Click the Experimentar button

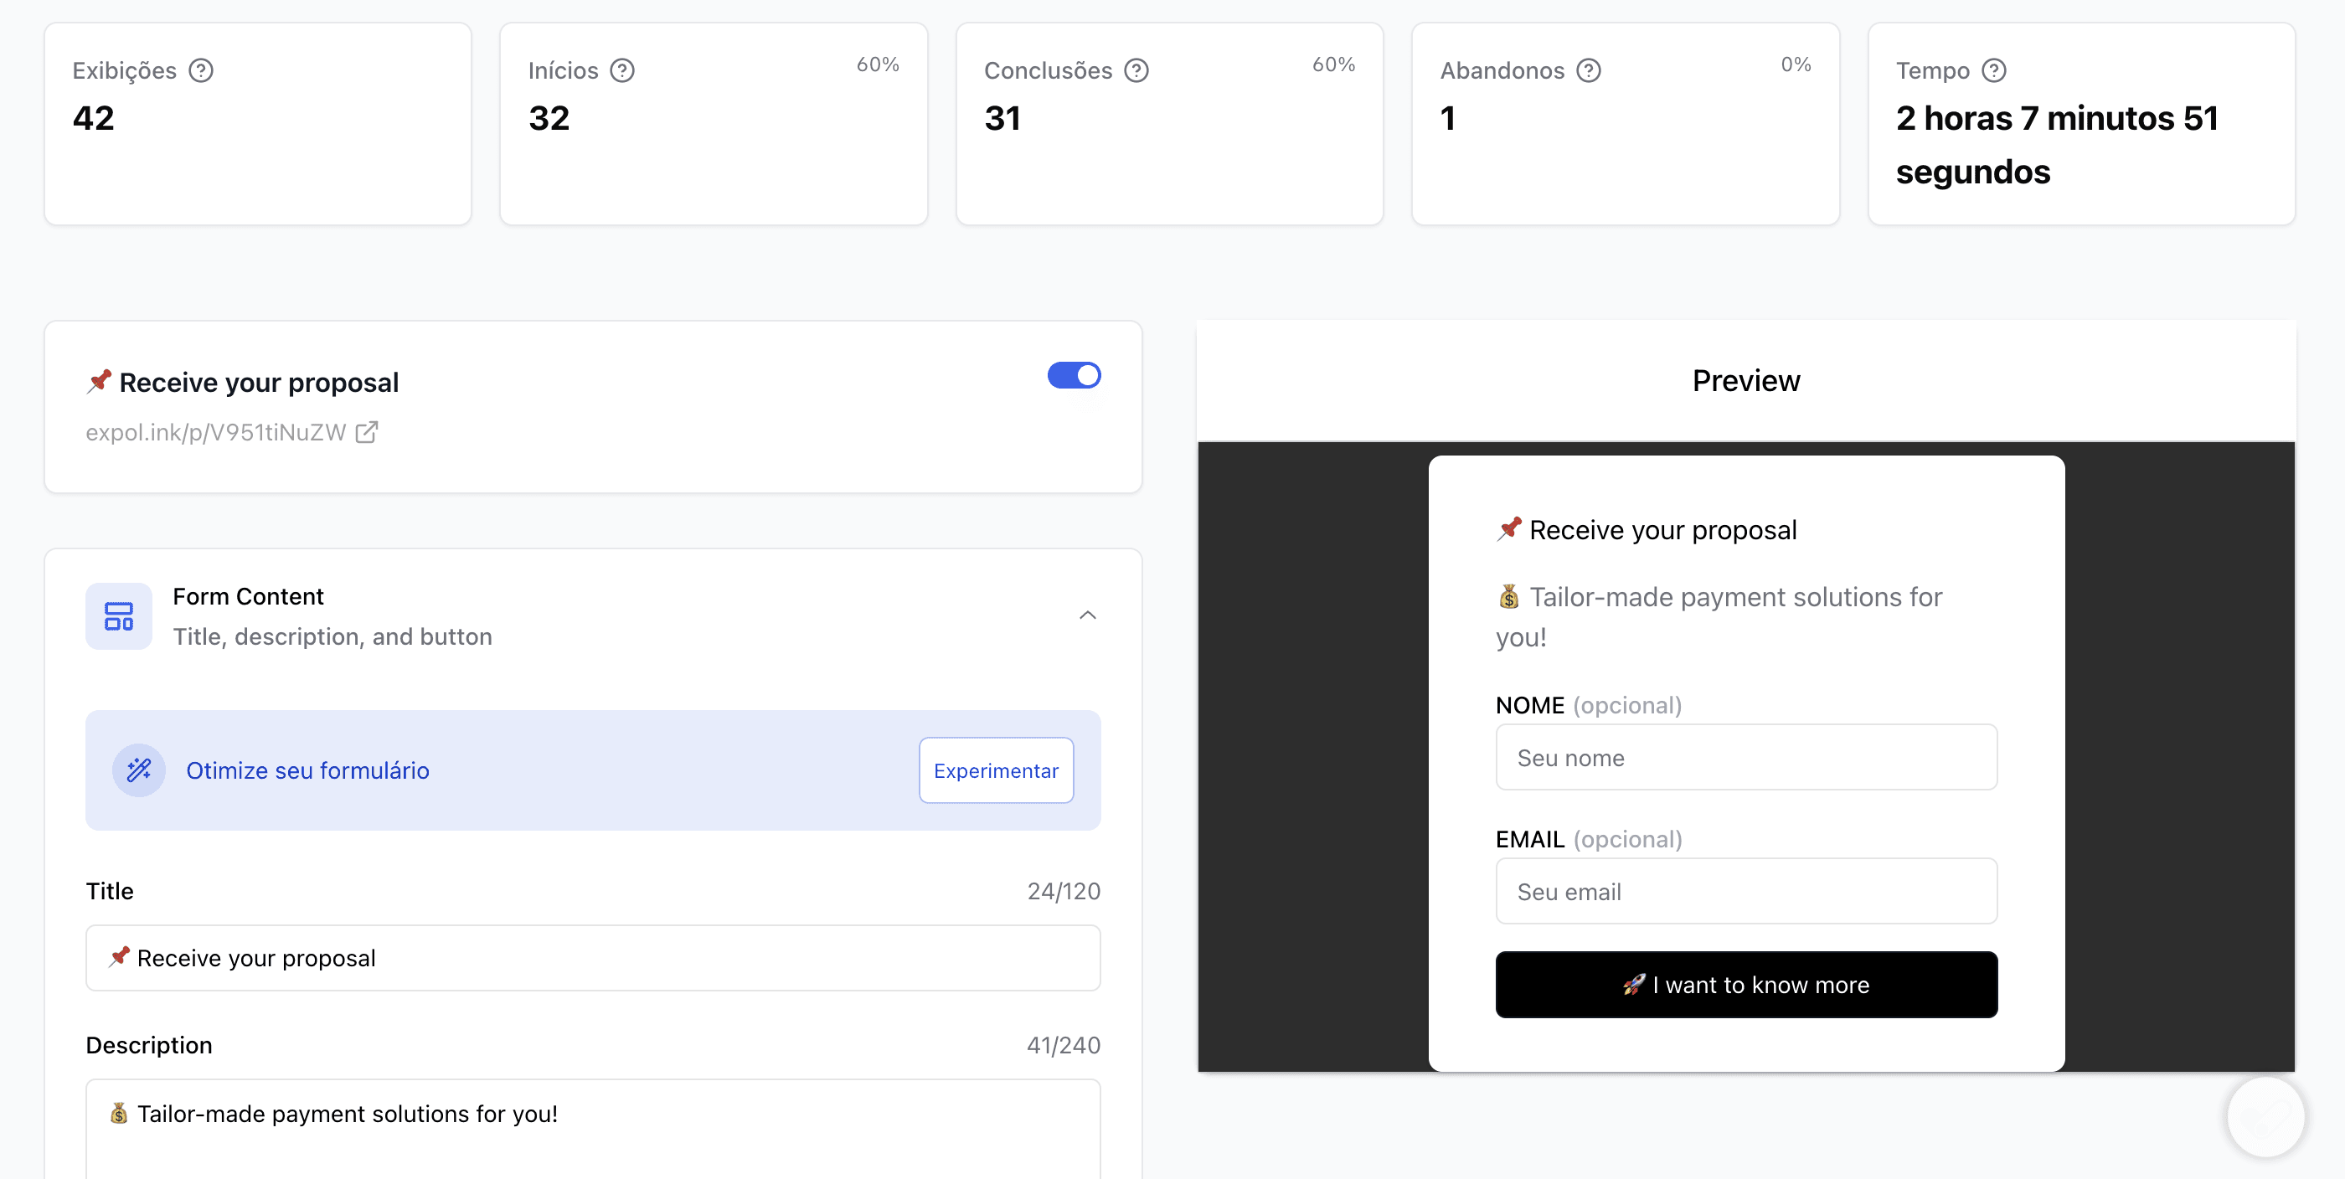996,770
